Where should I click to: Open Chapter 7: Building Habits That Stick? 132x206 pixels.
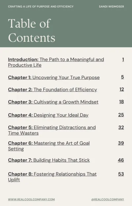coord(49,160)
